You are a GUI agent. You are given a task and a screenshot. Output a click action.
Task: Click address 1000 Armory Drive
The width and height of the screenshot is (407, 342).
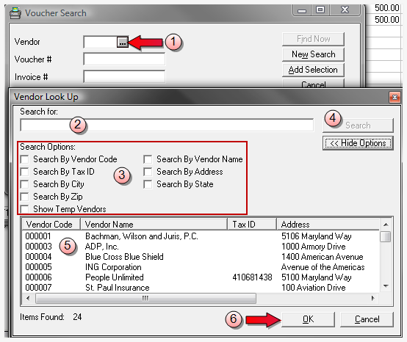[x=314, y=247]
